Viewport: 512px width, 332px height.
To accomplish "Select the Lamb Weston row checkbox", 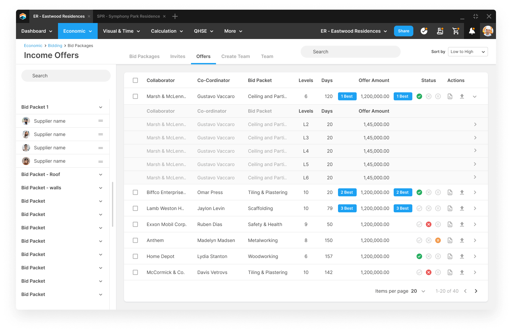I will click(135, 208).
